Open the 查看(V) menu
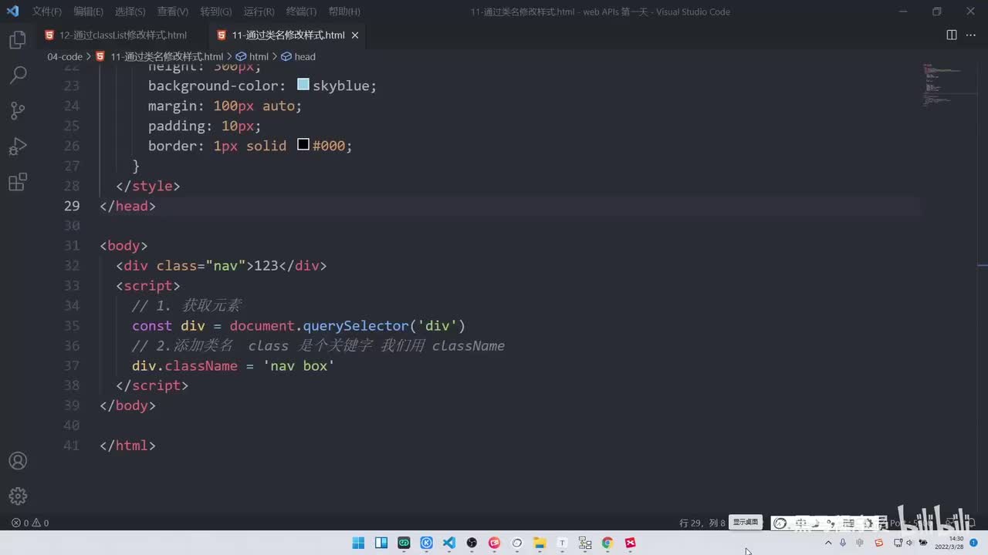This screenshot has width=988, height=555. click(172, 12)
